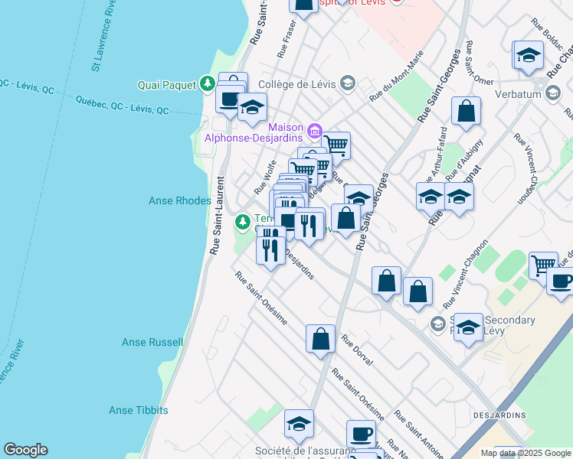Select the Map data ©2025 Google attribution
Screen dimensions: 573x459
click(x=526, y=453)
